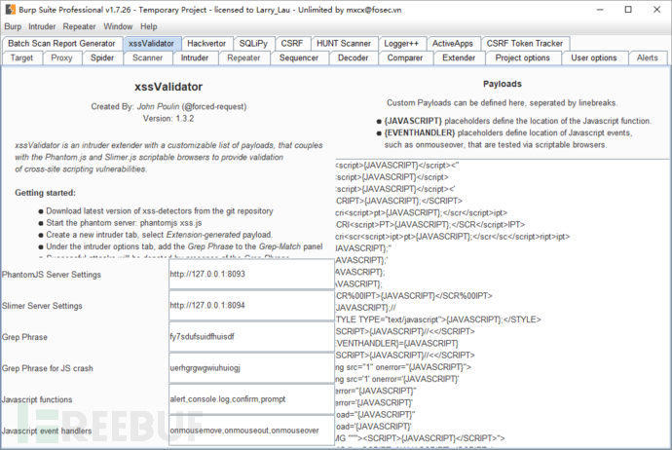Viewport: 672px width, 450px height.
Task: Open the Burp menu
Action: point(13,26)
